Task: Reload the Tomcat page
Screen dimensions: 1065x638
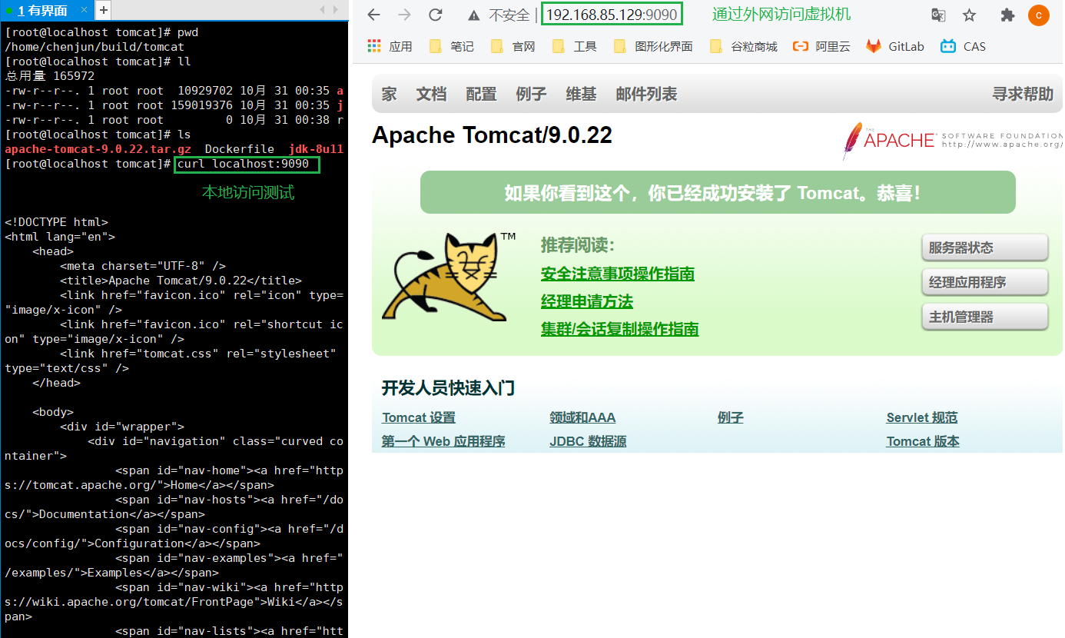Action: (x=436, y=15)
